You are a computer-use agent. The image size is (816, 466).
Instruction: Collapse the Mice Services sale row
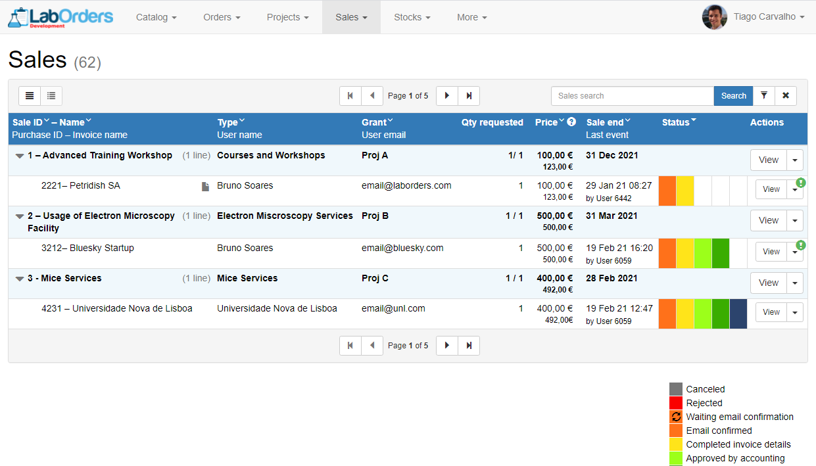point(20,279)
